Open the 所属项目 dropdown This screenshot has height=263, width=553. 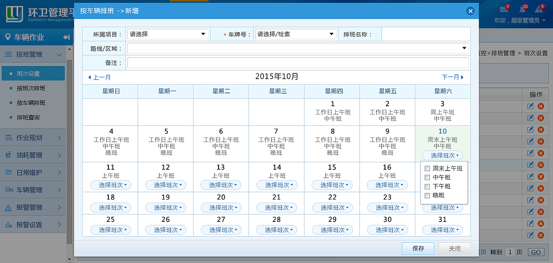(168, 34)
